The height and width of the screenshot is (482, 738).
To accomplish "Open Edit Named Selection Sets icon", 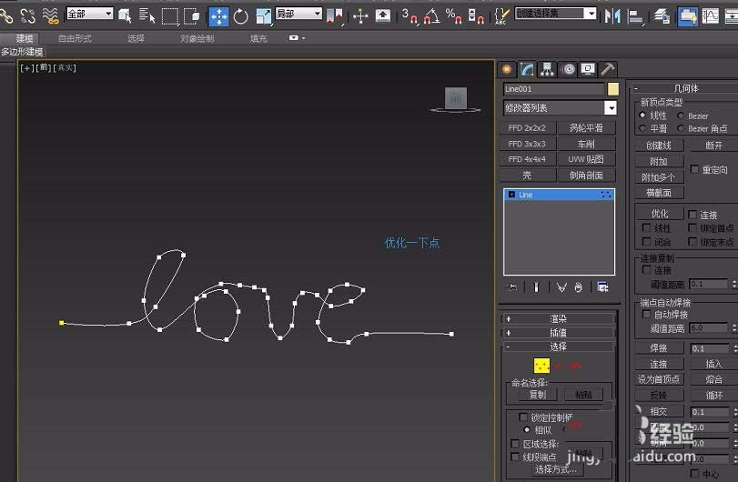I will (501, 16).
